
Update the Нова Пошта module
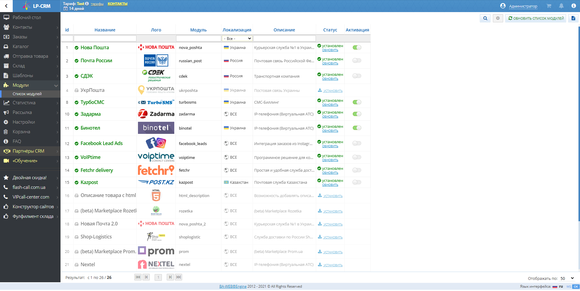[x=330, y=50]
